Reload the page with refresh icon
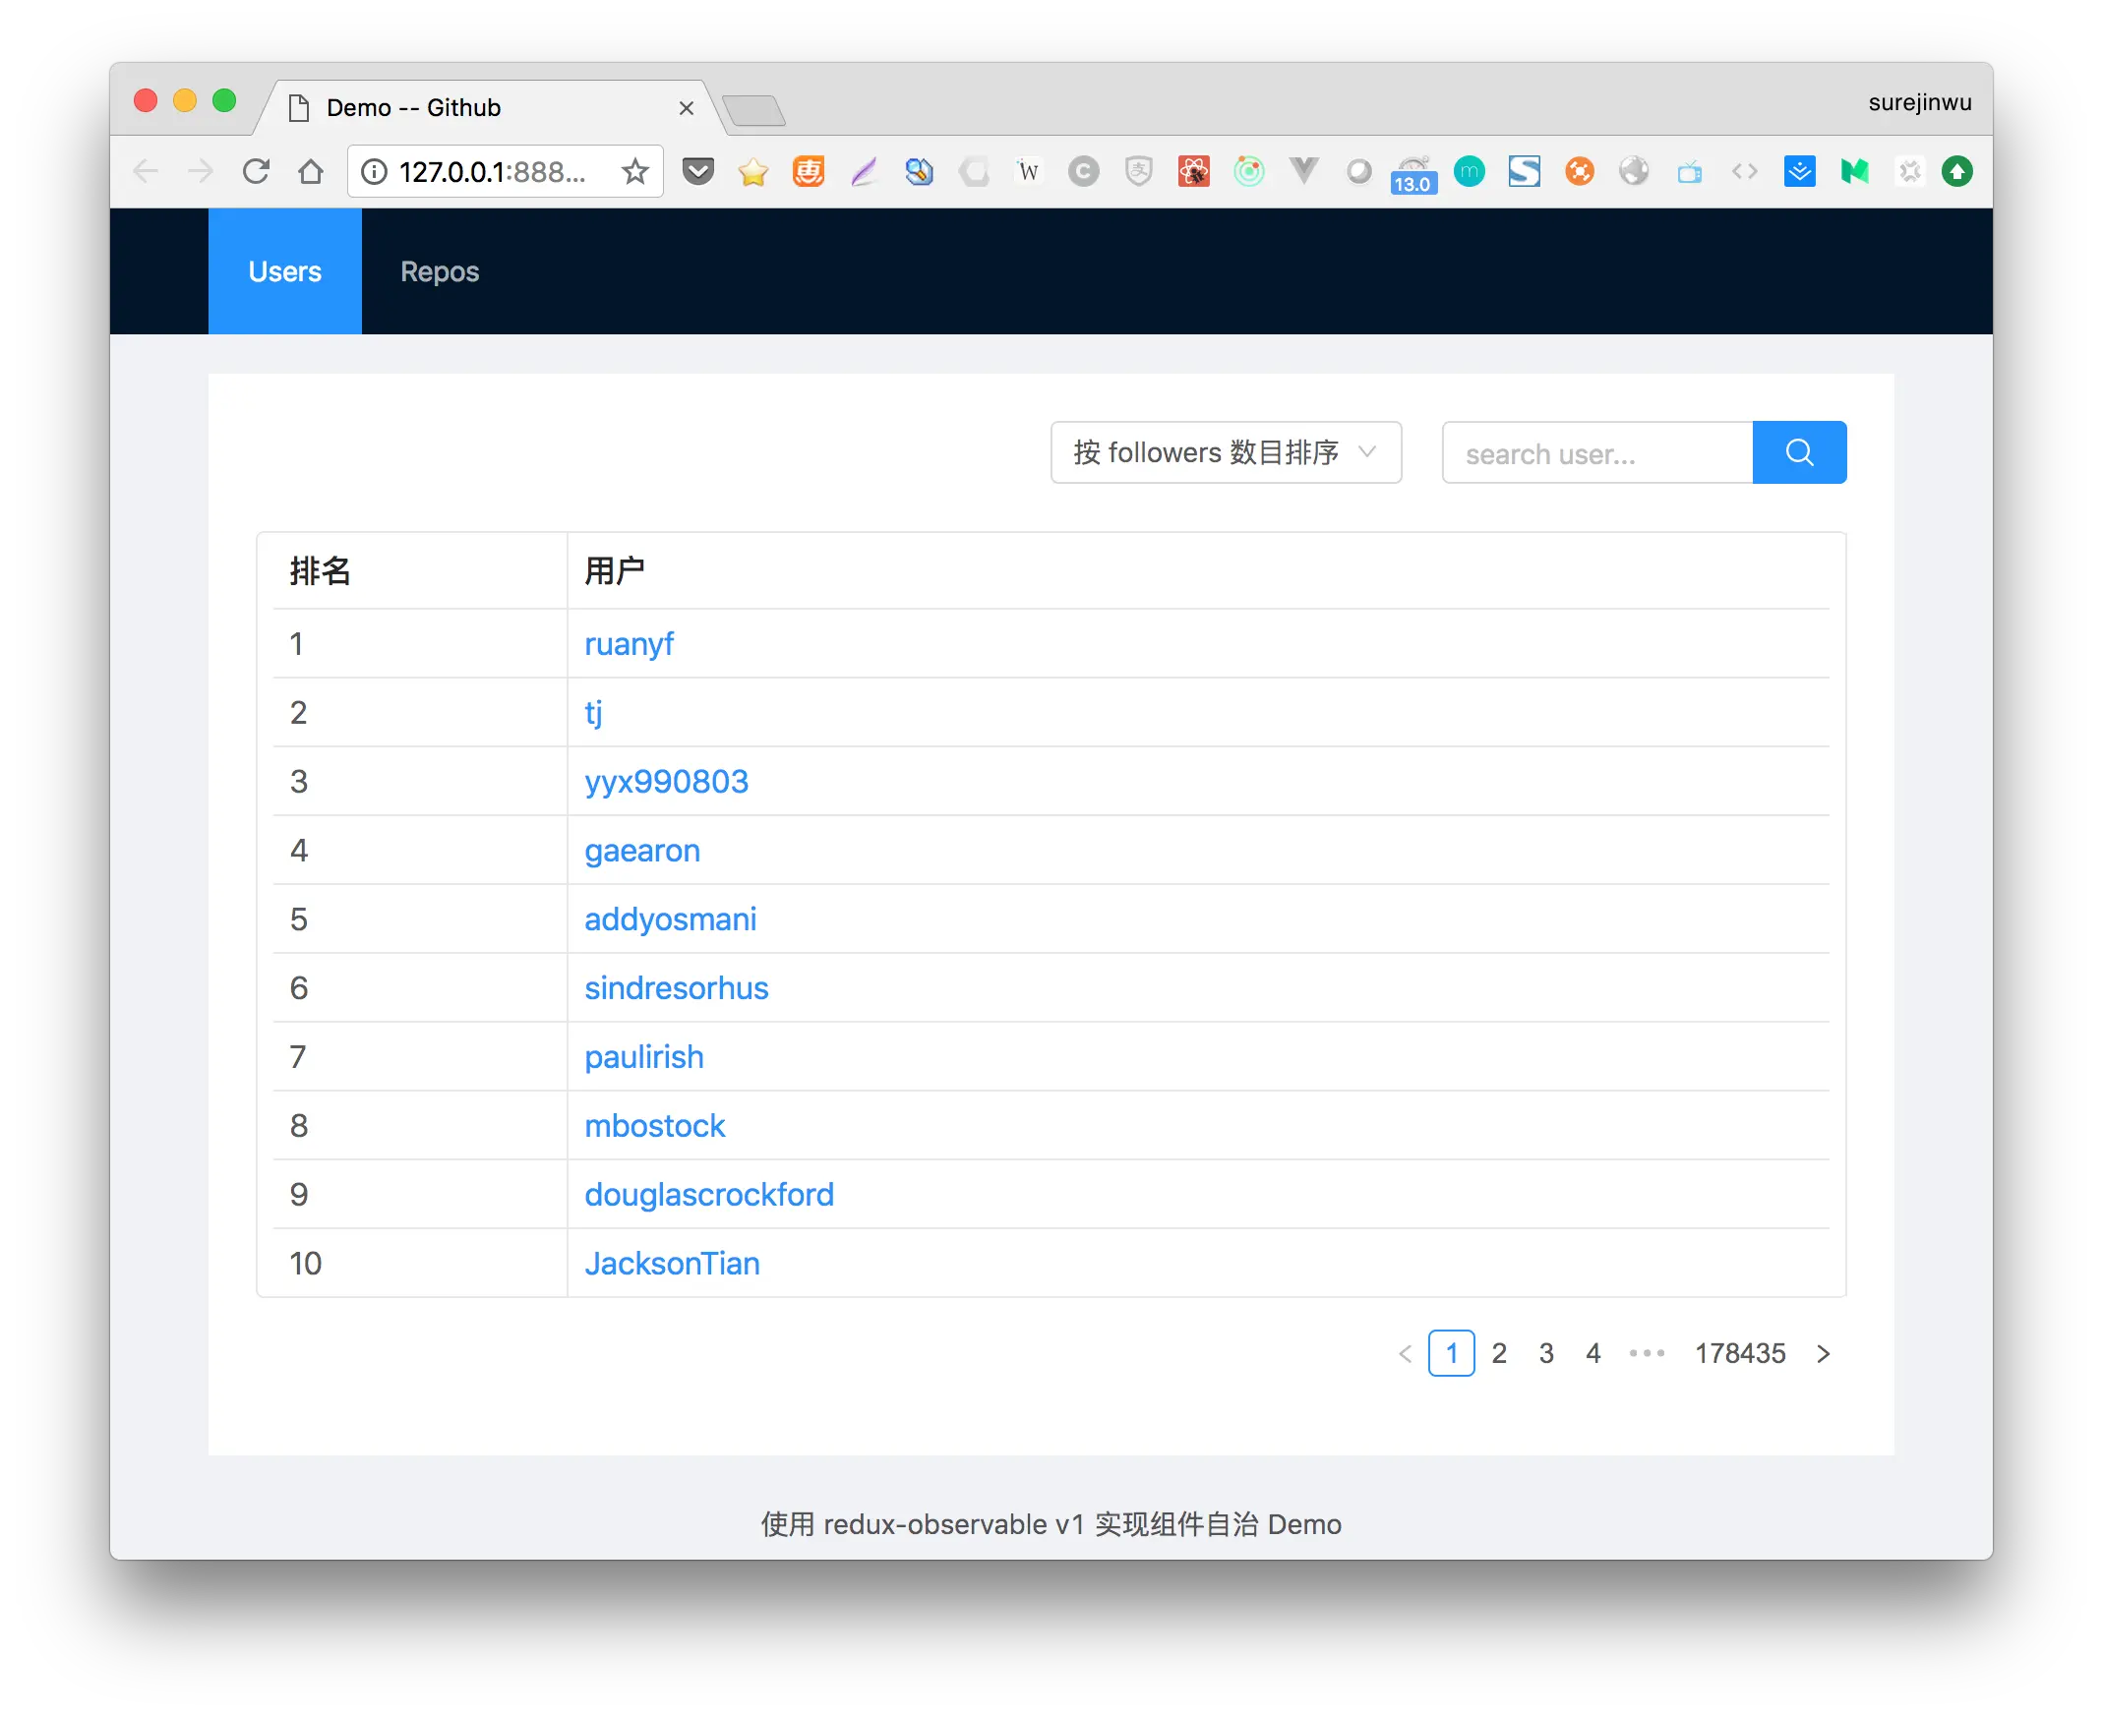2103x1717 pixels. (x=256, y=172)
